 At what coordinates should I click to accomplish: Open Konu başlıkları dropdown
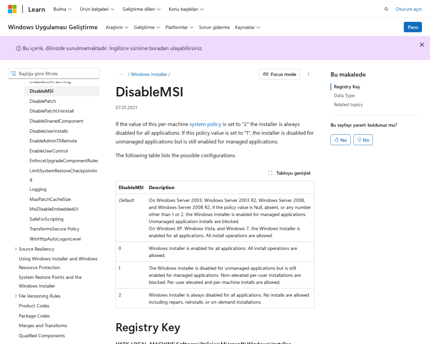(x=186, y=9)
